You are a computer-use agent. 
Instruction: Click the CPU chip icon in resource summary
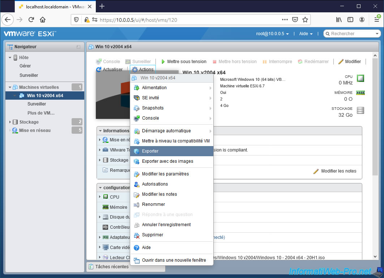click(x=360, y=78)
